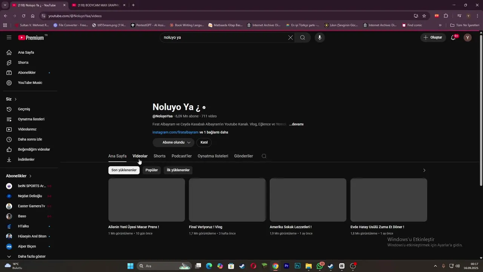Open 'Evde Hatay Usülü Zurna Et Döner' title
The height and width of the screenshot is (272, 483).
pyautogui.click(x=377, y=227)
